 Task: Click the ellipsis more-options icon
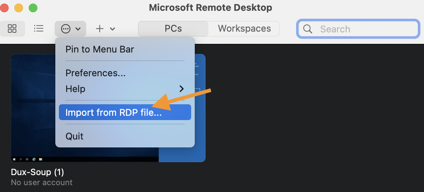point(66,29)
